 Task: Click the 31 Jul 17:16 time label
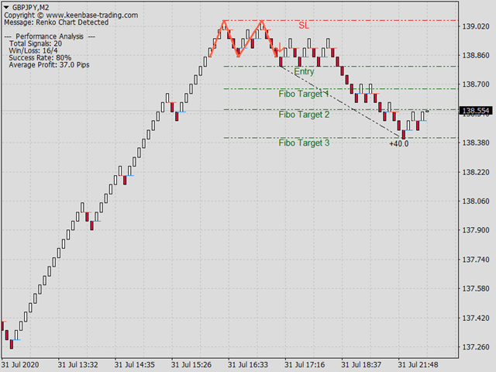click(x=305, y=365)
